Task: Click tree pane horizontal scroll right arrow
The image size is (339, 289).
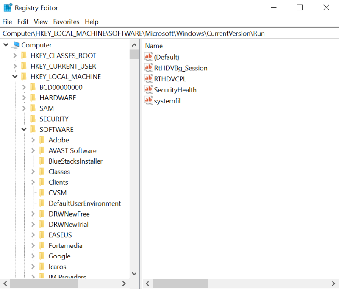Action: (124, 283)
